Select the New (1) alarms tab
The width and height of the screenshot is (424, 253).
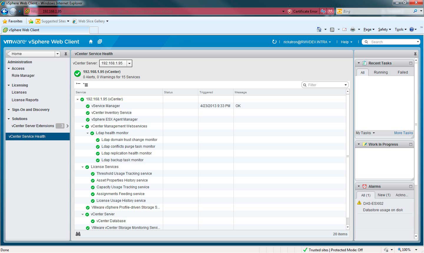(384, 195)
